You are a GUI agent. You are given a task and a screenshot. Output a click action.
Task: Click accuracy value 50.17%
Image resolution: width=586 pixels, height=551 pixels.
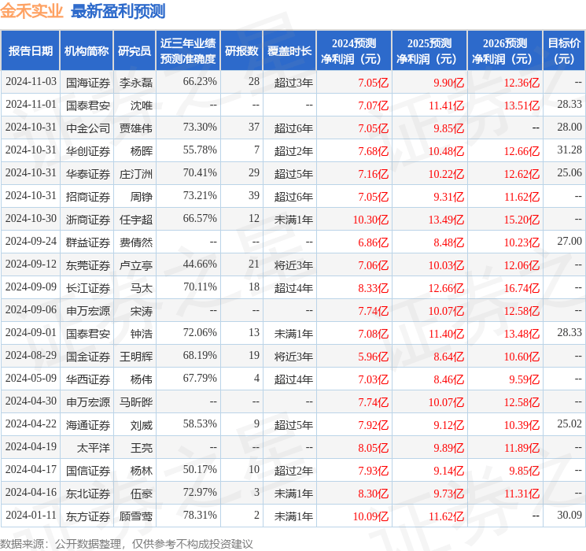200,469
